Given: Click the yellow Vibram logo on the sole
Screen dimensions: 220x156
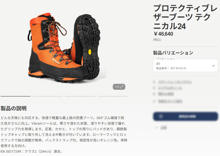Looking at the screenshot, I should click(90, 52).
